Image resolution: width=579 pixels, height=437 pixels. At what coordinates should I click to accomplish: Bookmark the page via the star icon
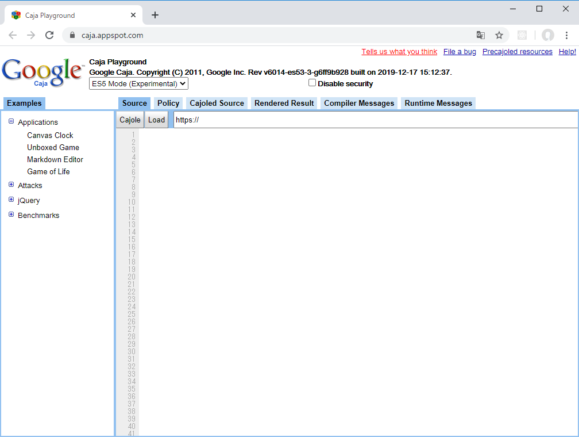pyautogui.click(x=499, y=35)
